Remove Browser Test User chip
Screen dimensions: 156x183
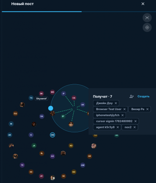[x=125, y=109]
